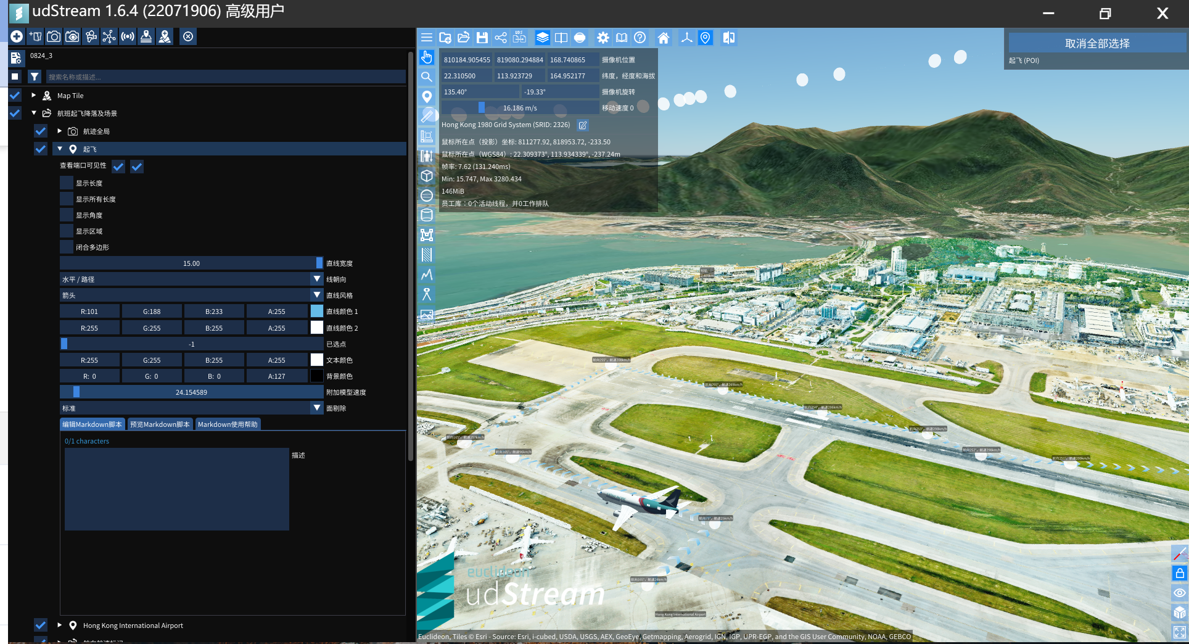This screenshot has height=644, width=1189.
Task: Click the 直线宽度 slider
Action: coord(191,263)
